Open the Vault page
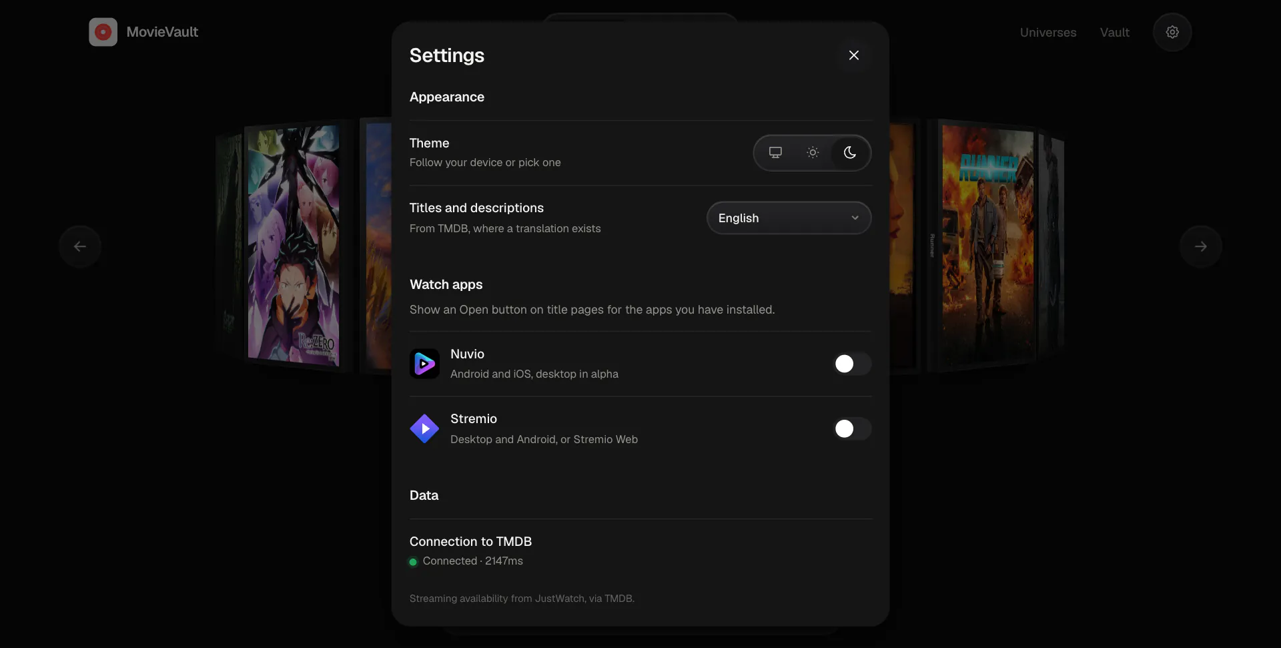Image resolution: width=1281 pixels, height=648 pixels. click(x=1114, y=33)
